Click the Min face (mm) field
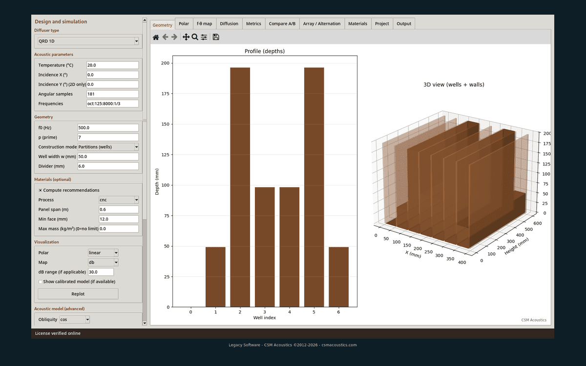 coord(119,219)
